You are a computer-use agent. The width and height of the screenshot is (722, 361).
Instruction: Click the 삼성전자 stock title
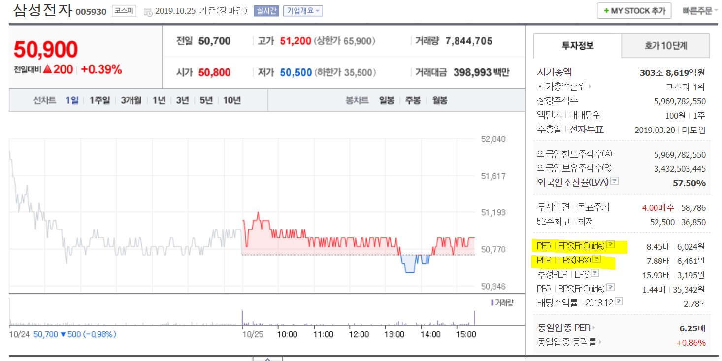pos(43,11)
